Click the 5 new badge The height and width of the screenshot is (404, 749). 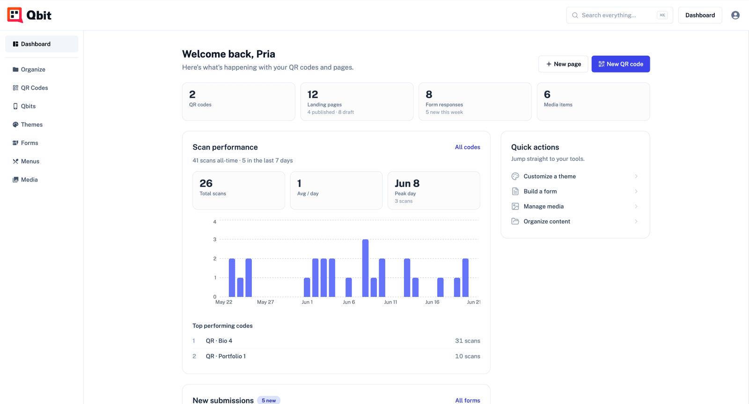click(x=269, y=401)
